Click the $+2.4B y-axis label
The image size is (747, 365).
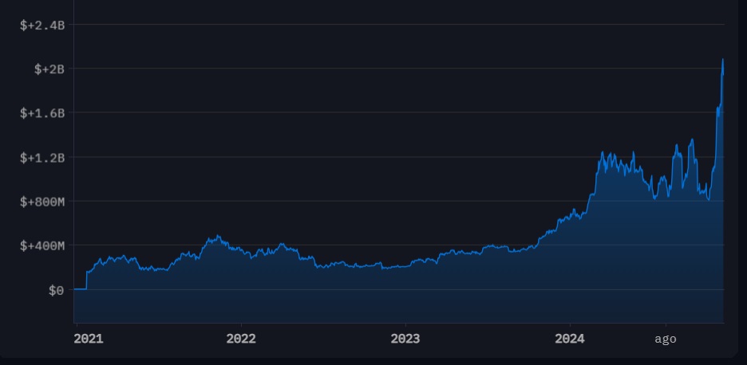[42, 26]
